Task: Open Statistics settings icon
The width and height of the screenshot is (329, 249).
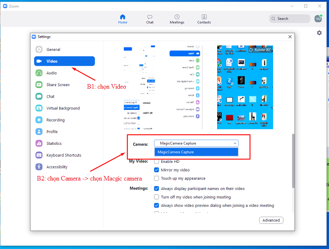Action: [39, 143]
